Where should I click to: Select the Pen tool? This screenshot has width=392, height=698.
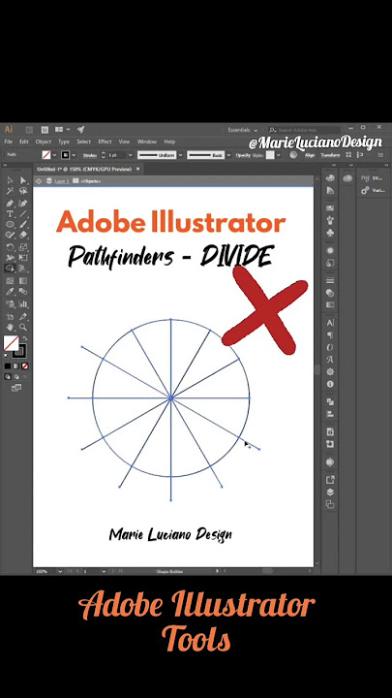(x=10, y=203)
